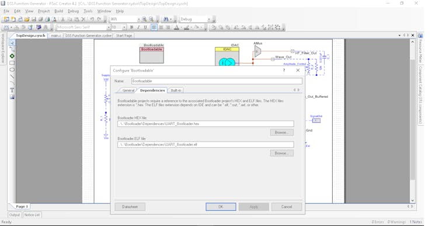Viewport: 432px width, 226px height.
Task: Click the undo arrow icon
Action: pyautogui.click(x=92, y=19)
